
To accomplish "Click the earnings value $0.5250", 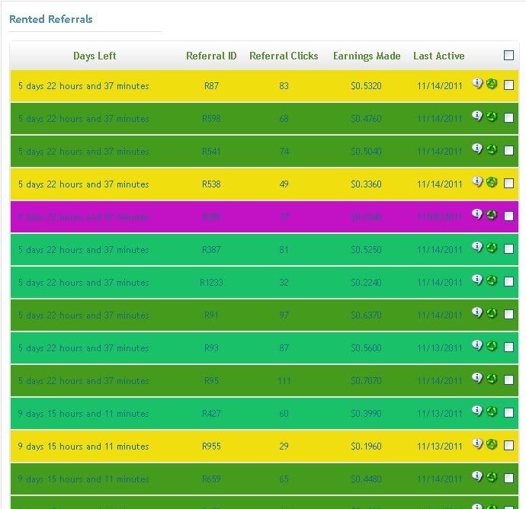I will click(367, 250).
